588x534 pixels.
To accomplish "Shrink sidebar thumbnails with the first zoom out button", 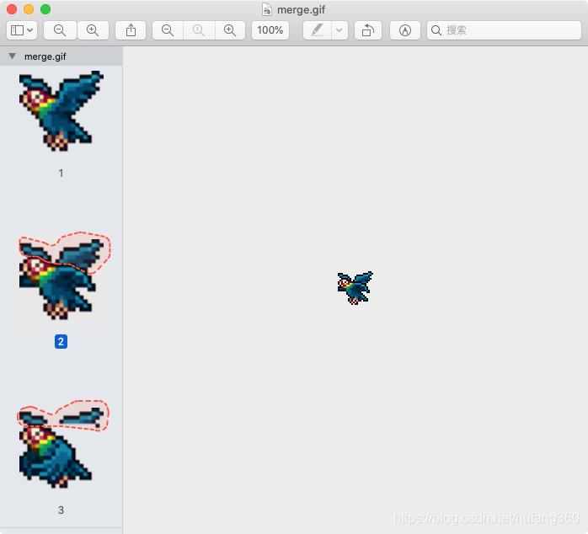I will point(60,30).
